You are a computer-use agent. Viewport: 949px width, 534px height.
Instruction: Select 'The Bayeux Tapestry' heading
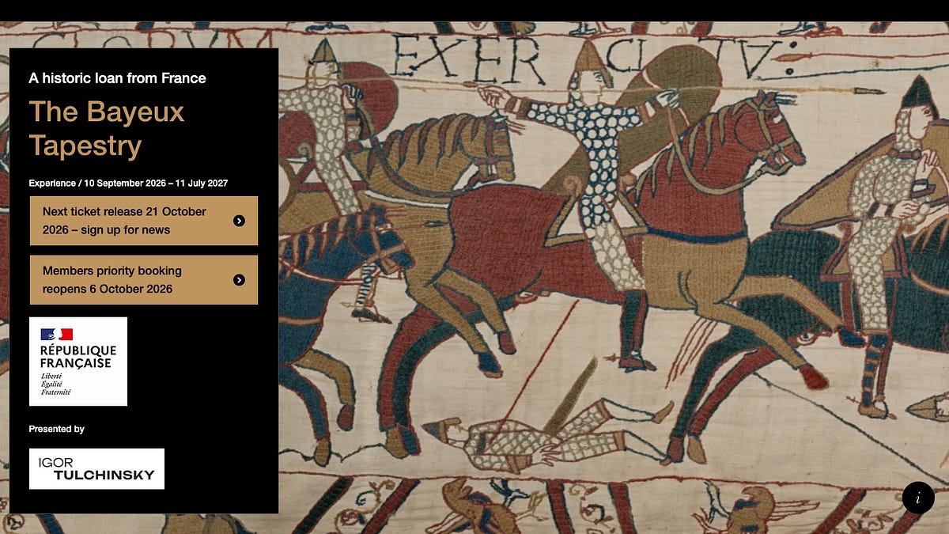[x=107, y=128]
